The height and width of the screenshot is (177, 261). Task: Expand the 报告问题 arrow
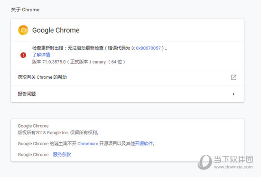pyautogui.click(x=233, y=94)
